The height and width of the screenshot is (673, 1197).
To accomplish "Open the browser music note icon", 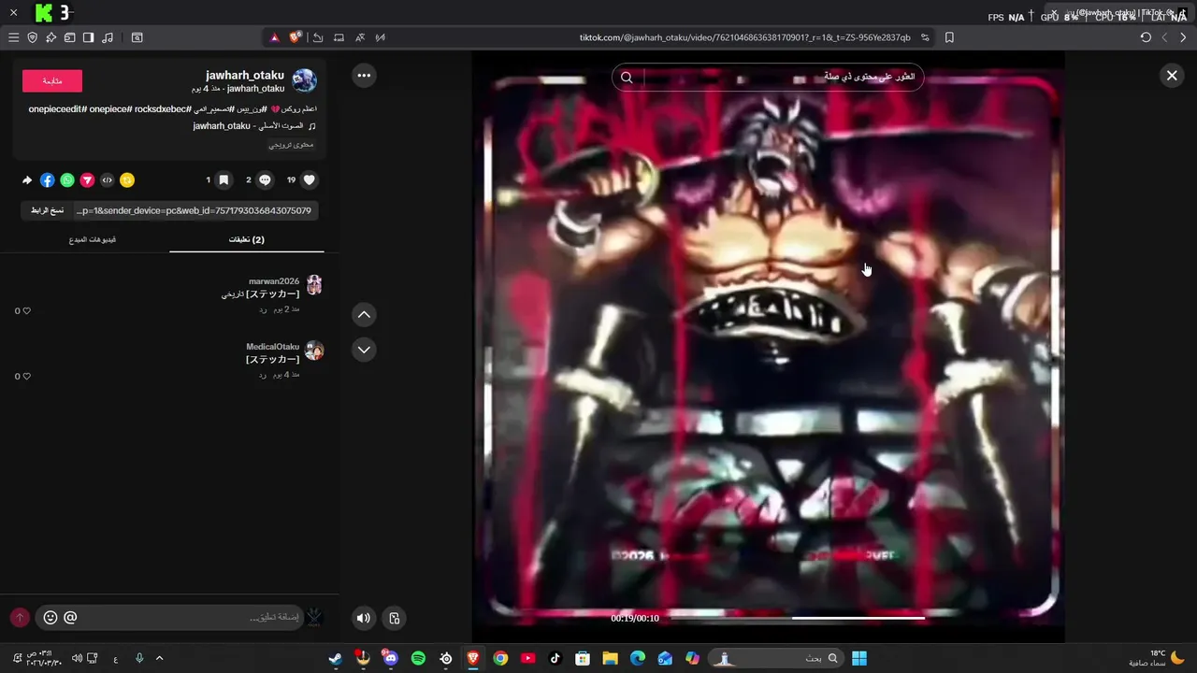I will [x=108, y=37].
